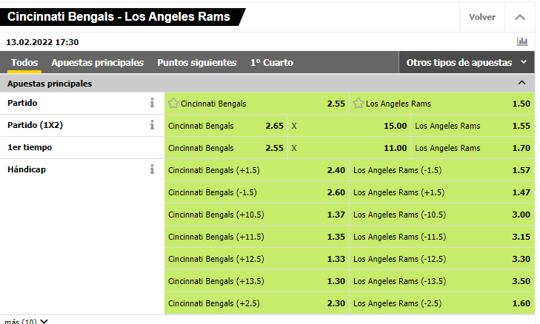Pick Cincinnati Bengals (+1.5) at 2.40
Image resolution: width=540 pixels, height=324 pixels.
point(256,170)
